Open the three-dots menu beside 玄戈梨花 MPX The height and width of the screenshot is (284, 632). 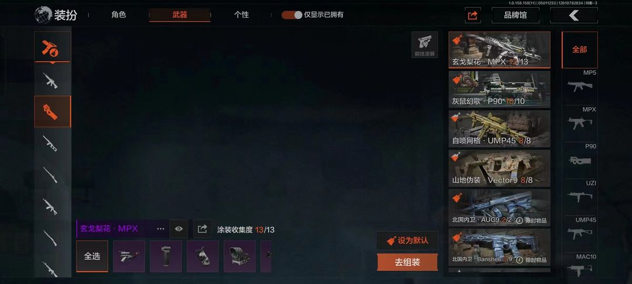pyautogui.click(x=160, y=229)
